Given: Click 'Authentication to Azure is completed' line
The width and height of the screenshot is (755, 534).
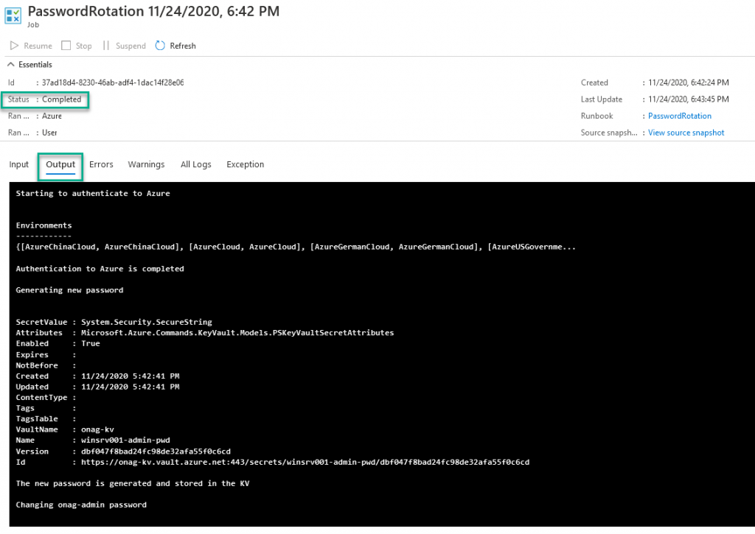Looking at the screenshot, I should click(x=100, y=269).
